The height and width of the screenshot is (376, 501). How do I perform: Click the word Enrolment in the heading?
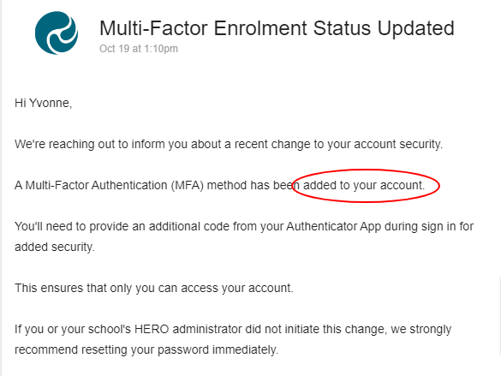260,28
